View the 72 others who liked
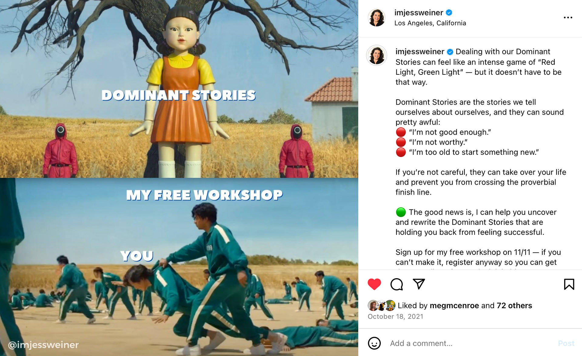The height and width of the screenshot is (356, 582). (x=514, y=305)
